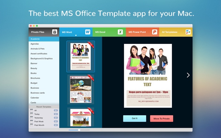Show All recent templates
The width and height of the screenshot is (221, 138).
pos(44,111)
